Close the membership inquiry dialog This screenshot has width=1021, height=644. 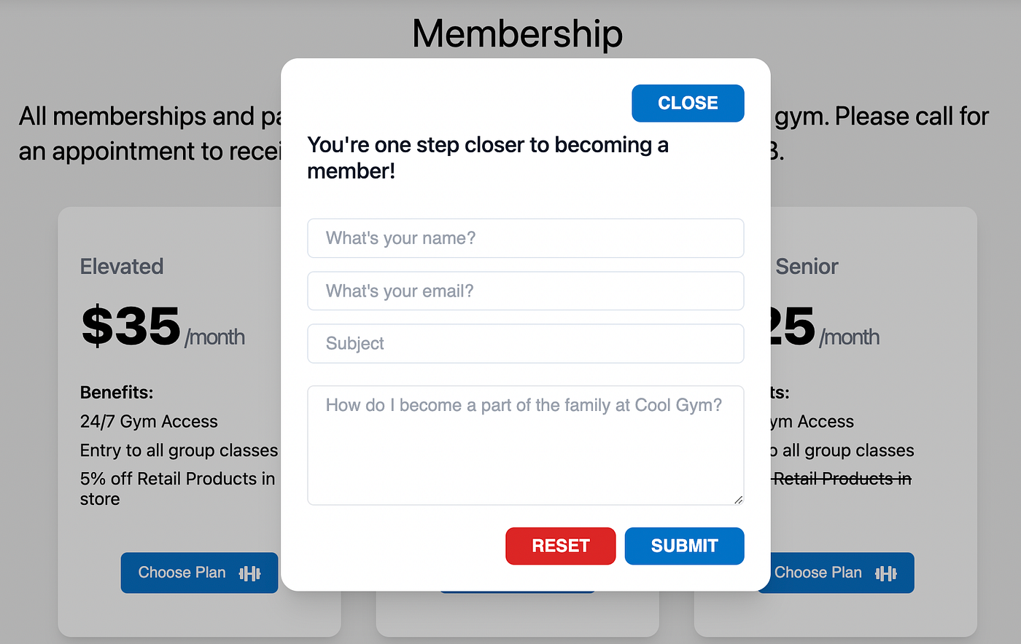tap(687, 103)
